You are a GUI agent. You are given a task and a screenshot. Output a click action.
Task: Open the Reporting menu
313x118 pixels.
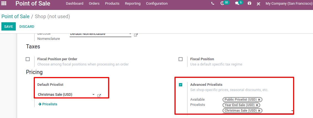point(133,4)
